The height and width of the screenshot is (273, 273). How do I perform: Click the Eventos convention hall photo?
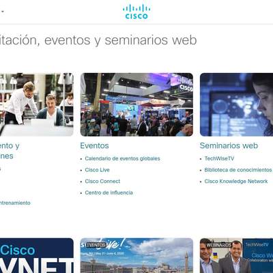pos(136,104)
